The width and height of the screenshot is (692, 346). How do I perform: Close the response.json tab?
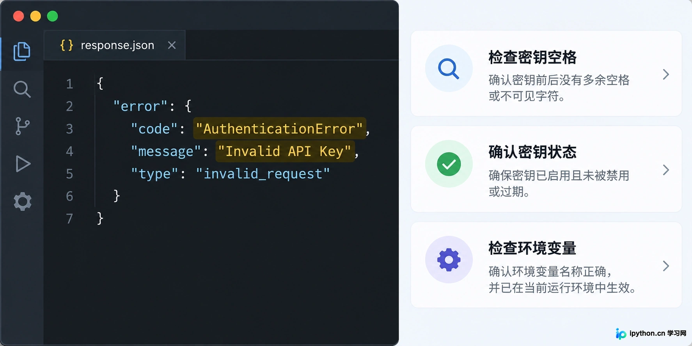pyautogui.click(x=172, y=45)
